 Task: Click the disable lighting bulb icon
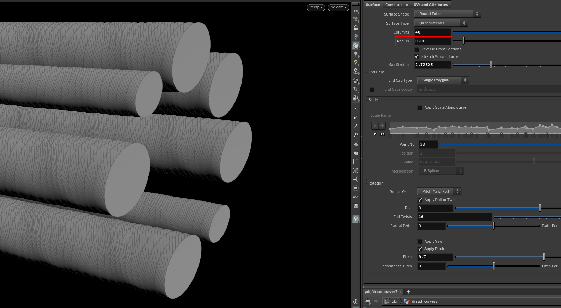pos(356,36)
